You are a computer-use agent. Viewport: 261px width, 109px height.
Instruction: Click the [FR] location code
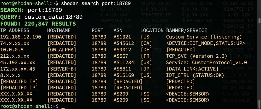(146, 56)
